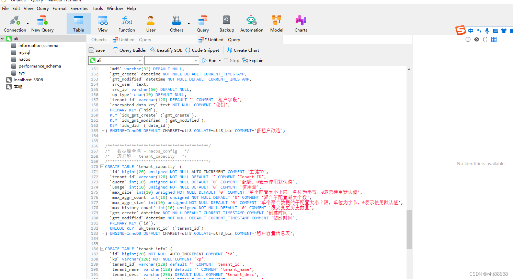
Task: Select the Table toolbar button
Action: 79,24
